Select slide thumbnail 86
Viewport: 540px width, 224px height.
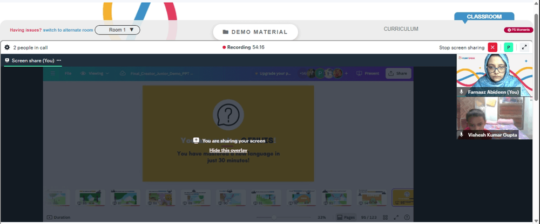(x=90, y=198)
